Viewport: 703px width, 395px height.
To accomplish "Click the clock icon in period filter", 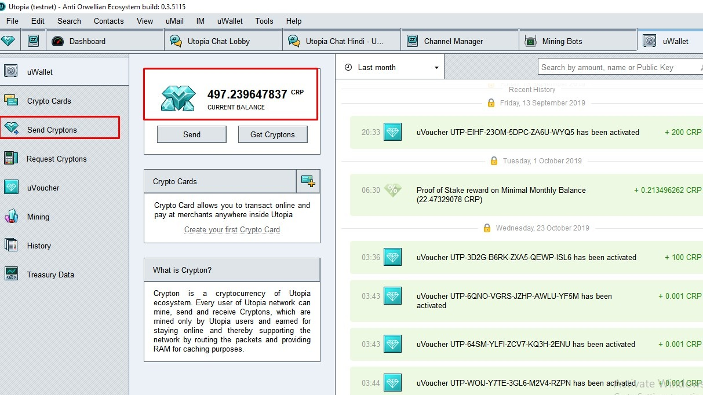I will (348, 67).
